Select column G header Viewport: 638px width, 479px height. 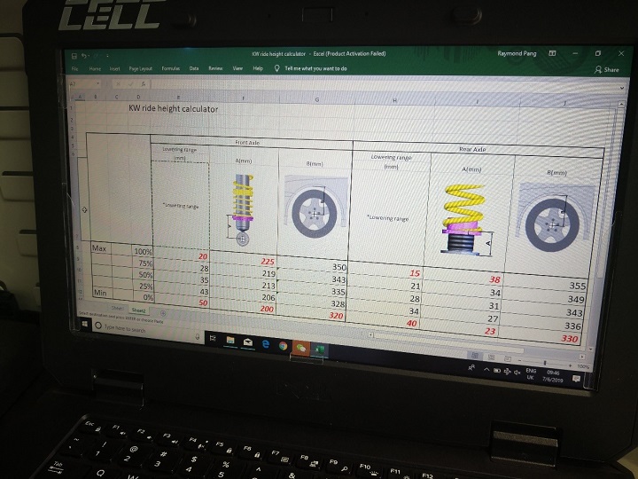pyautogui.click(x=317, y=99)
